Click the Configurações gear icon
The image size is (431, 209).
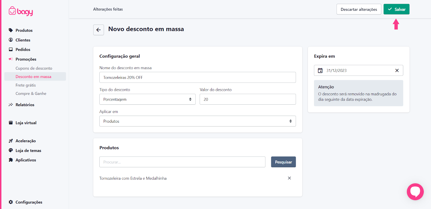pos(11,202)
